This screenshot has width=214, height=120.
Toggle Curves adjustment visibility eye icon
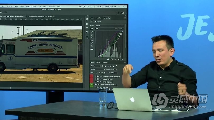click(x=119, y=59)
